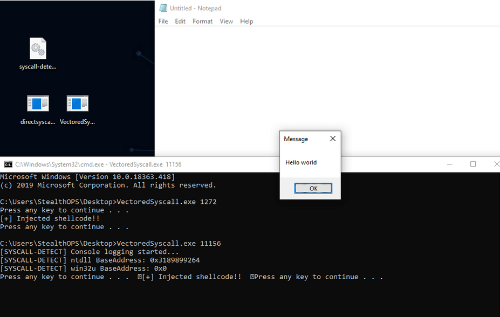Viewport: 500px width, 317px height.
Task: Open the File menu in Notepad
Action: (163, 22)
